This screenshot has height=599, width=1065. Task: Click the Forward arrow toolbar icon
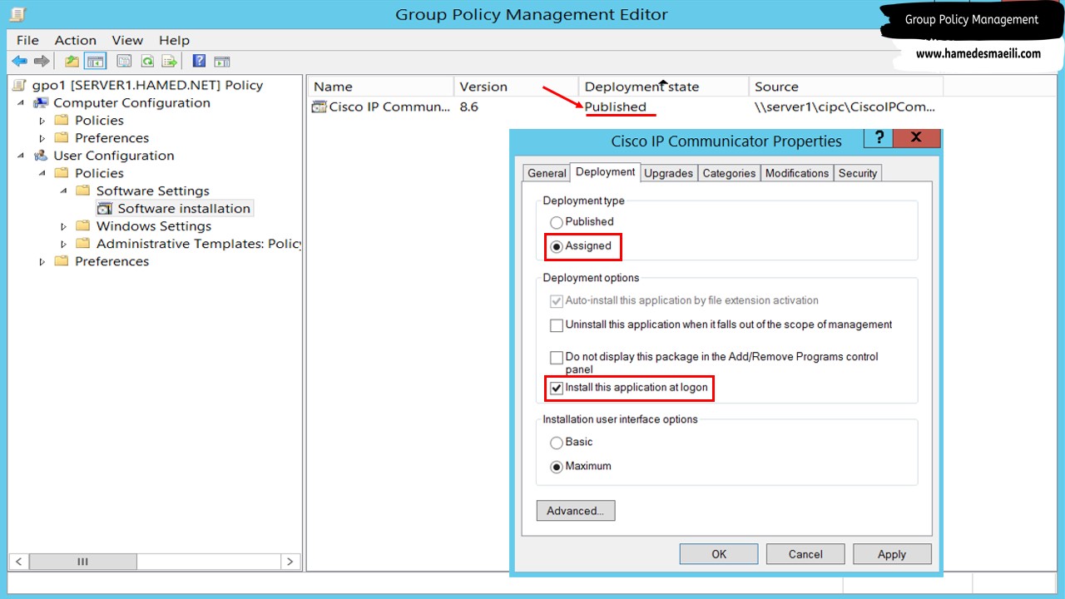pyautogui.click(x=42, y=61)
